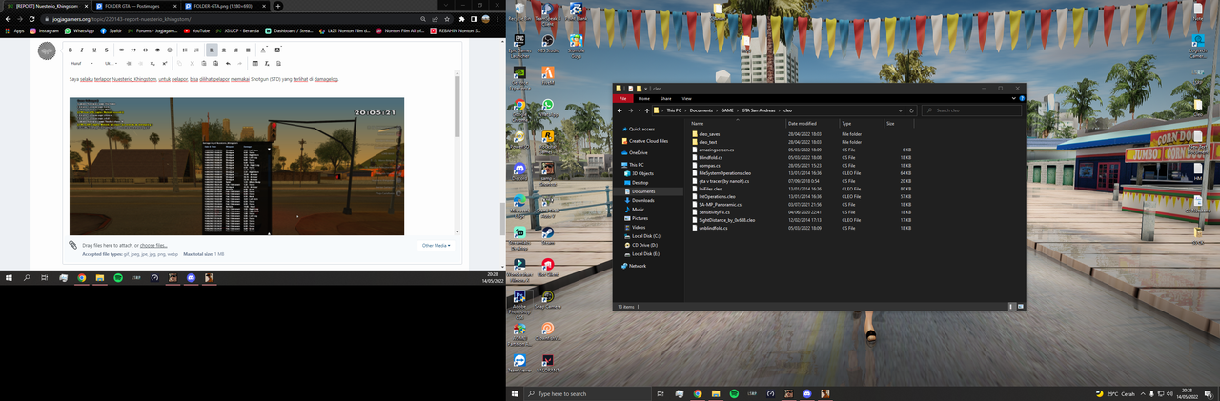Sort files by Date modified column

802,123
